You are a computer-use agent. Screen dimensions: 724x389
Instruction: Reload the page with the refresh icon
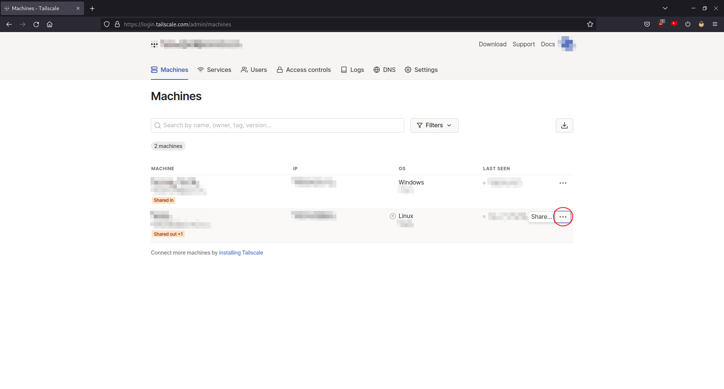click(36, 24)
